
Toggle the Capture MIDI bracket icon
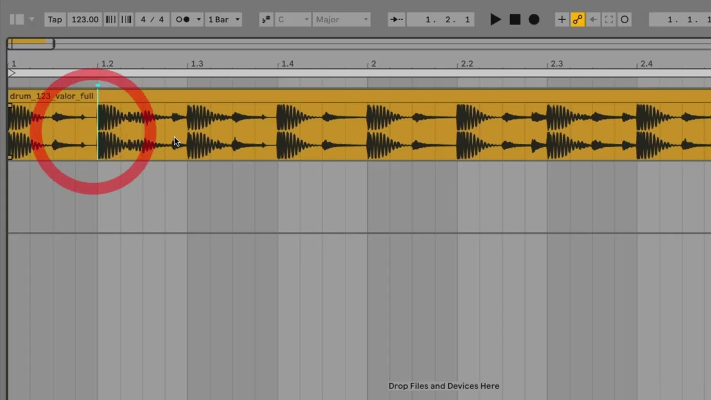609,19
